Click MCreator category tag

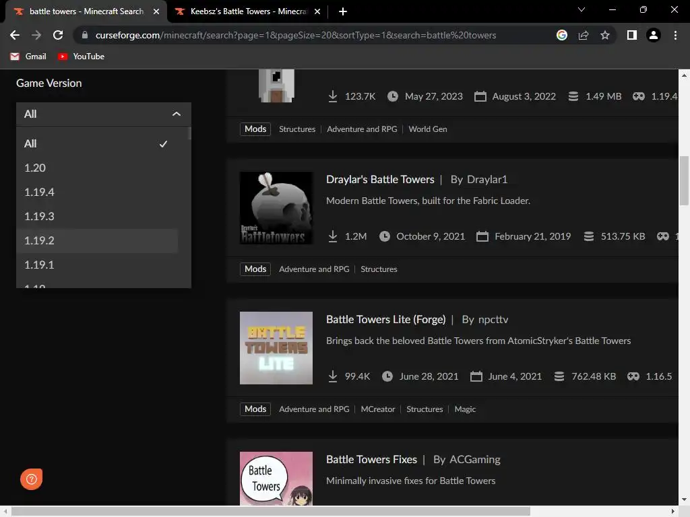(x=378, y=409)
